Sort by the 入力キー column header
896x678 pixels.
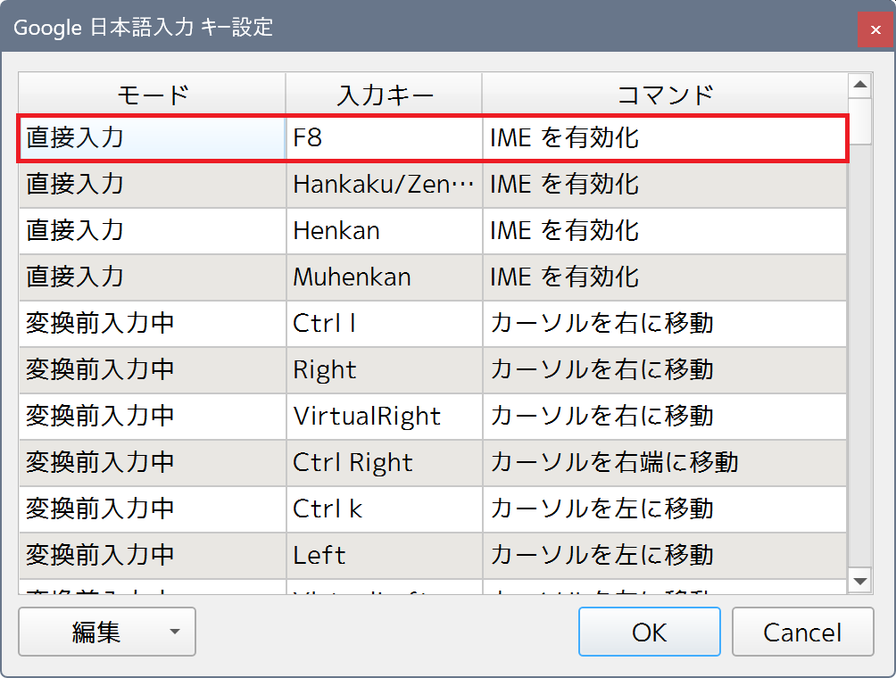[x=385, y=95]
